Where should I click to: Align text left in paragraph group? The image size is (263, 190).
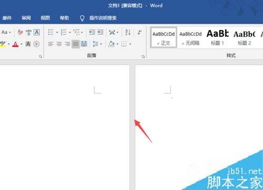[x=51, y=44]
